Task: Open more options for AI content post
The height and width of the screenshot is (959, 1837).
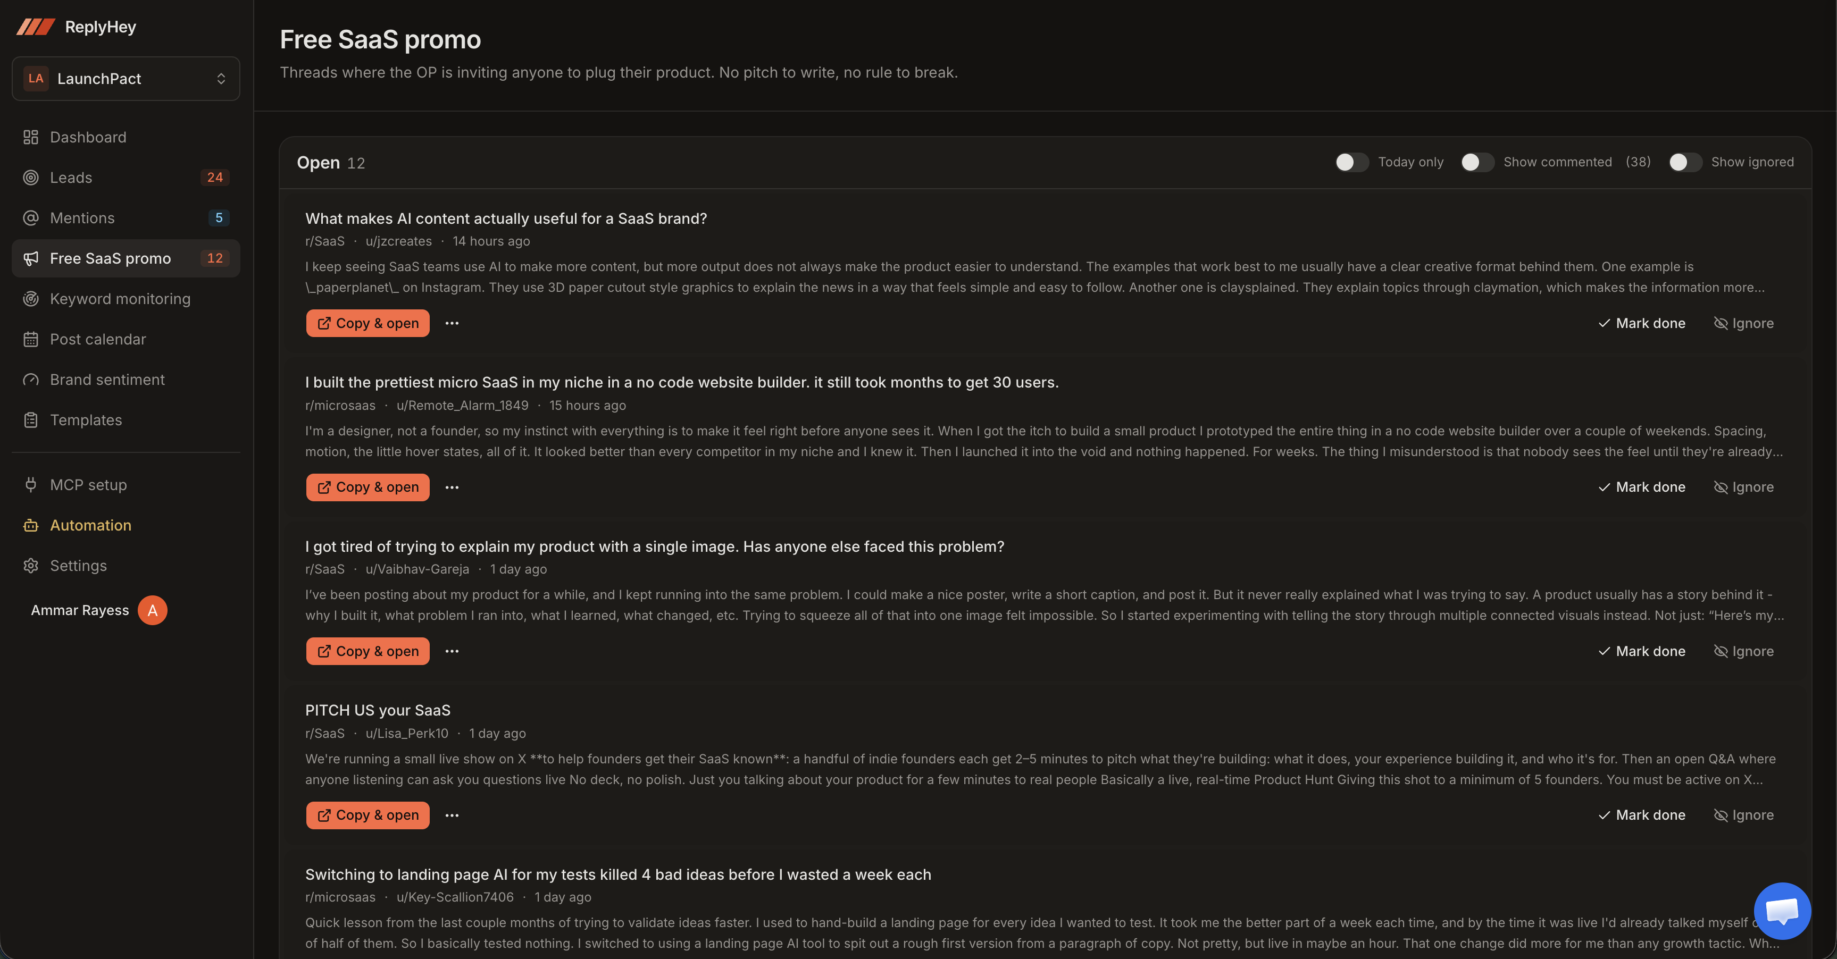Action: (452, 323)
